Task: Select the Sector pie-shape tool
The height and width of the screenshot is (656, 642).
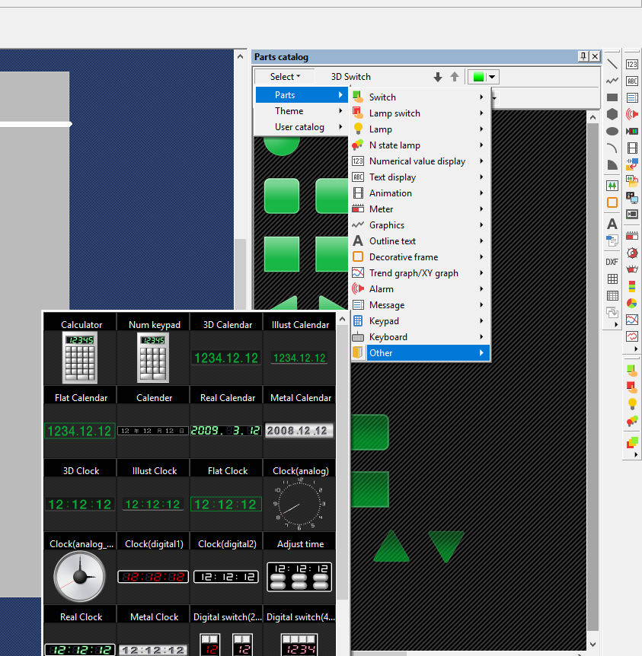Action: [x=612, y=164]
